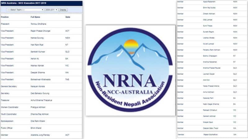Image resolution: width=248 pixels, height=139 pixels.
Task: Open the Select Team dropdown
Action: tap(25, 10)
